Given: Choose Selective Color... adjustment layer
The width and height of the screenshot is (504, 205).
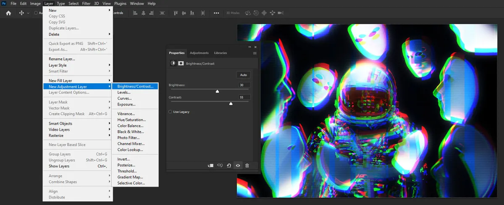Looking at the screenshot, I should coord(135,183).
